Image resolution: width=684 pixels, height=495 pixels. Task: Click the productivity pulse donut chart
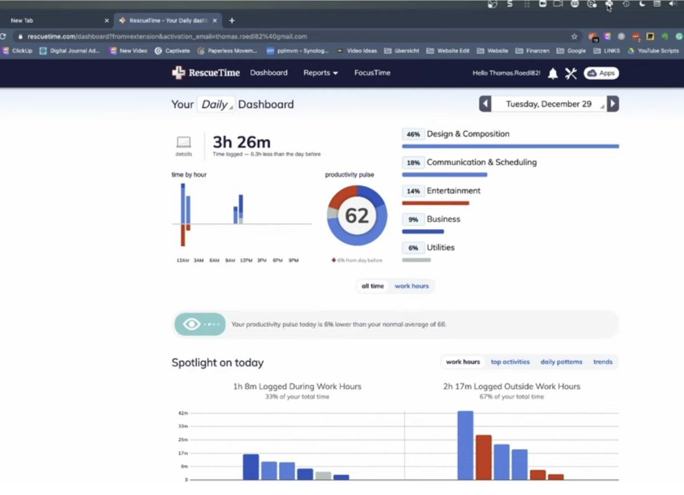357,216
